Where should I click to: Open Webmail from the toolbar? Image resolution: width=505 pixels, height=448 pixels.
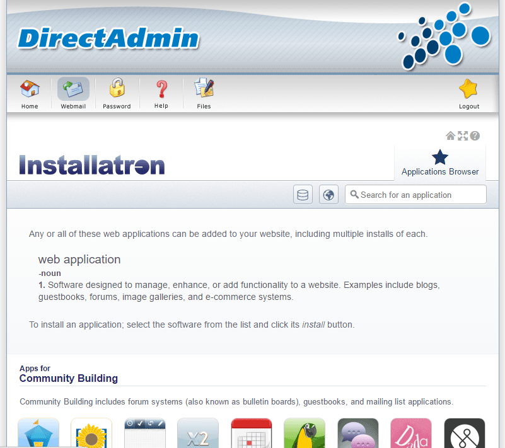[x=73, y=93]
